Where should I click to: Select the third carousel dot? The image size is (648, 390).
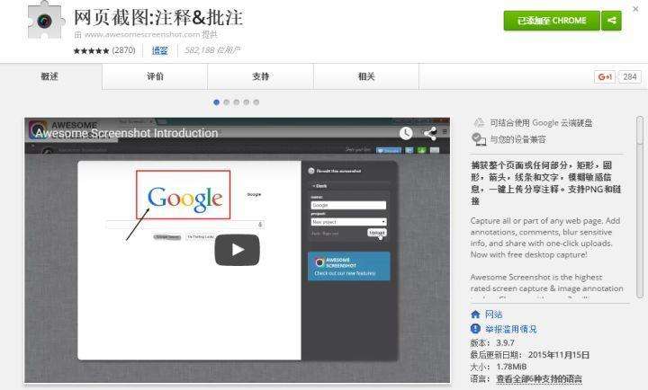click(x=237, y=102)
